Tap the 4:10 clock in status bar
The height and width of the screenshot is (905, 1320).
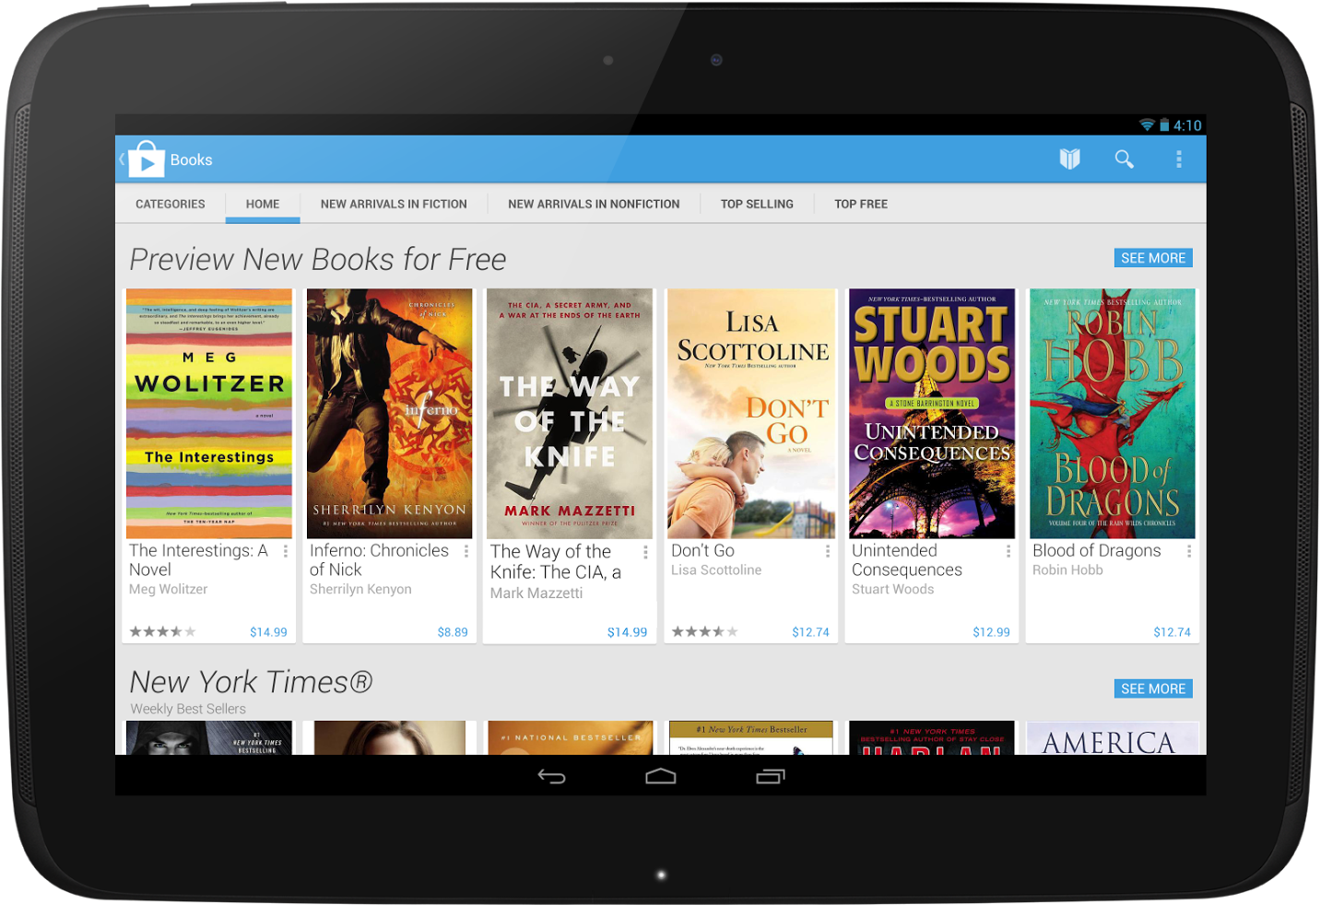pyautogui.click(x=1187, y=125)
